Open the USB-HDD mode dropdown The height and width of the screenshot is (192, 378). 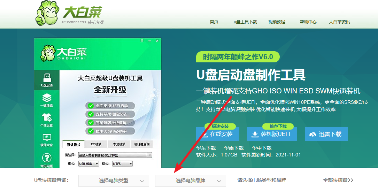point(89,164)
